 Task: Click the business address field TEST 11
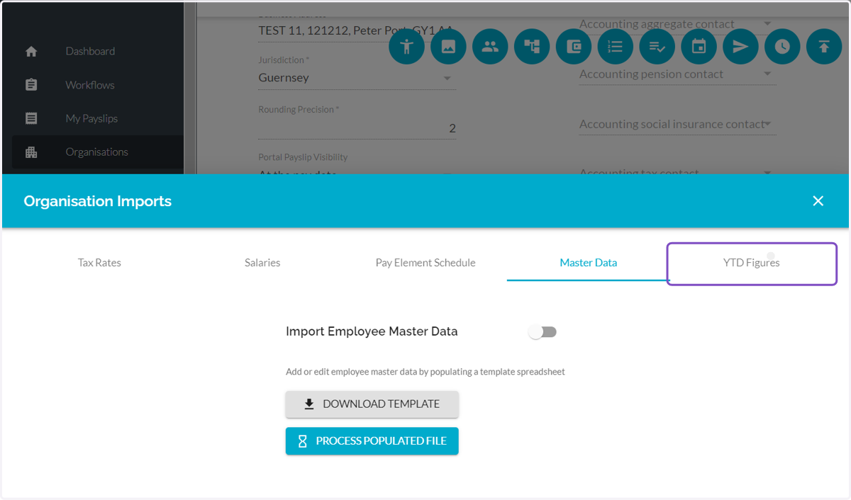pyautogui.click(x=357, y=30)
